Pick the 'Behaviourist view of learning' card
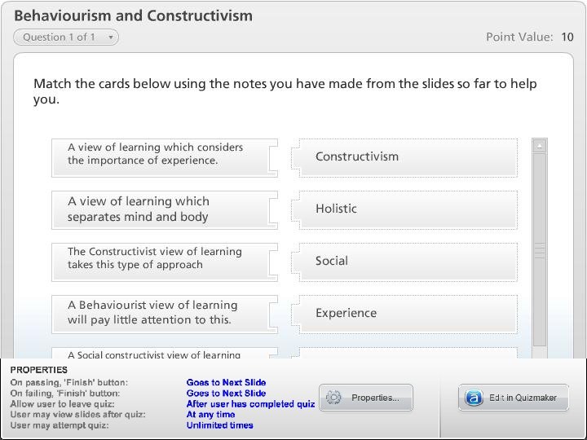 [x=164, y=314]
